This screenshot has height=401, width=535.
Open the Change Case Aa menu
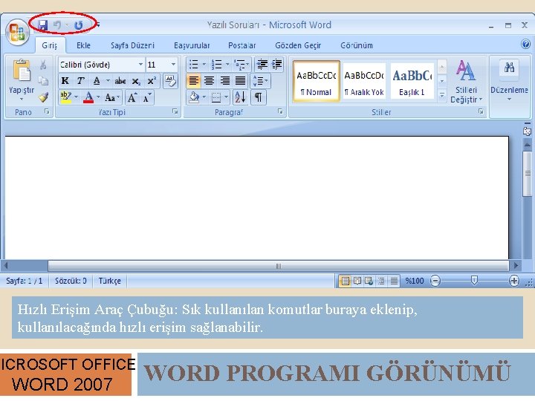[112, 98]
